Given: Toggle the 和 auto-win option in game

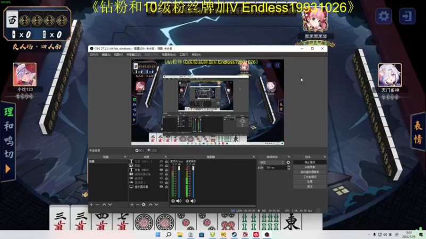Looking at the screenshot, I should [9, 126].
